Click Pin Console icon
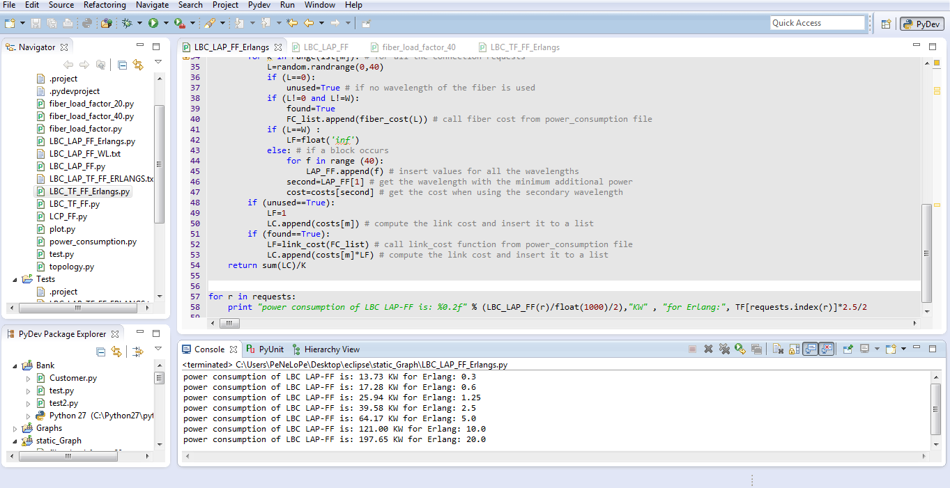Image resolution: width=950 pixels, height=488 pixels. pos(848,349)
